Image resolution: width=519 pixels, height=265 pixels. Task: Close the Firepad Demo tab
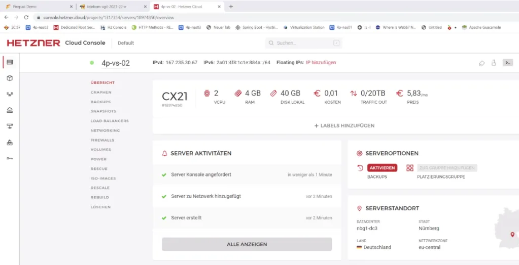pos(71,7)
